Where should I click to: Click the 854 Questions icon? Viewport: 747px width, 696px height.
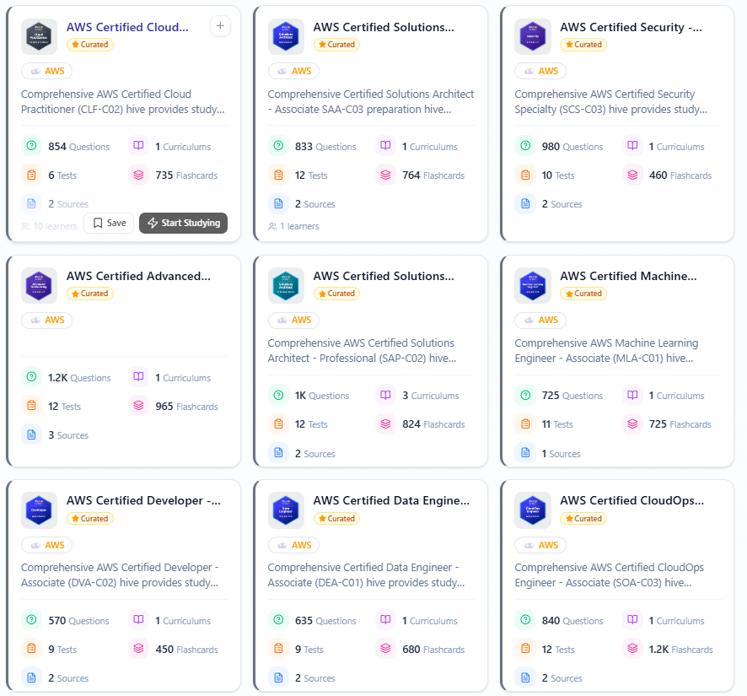click(x=32, y=146)
